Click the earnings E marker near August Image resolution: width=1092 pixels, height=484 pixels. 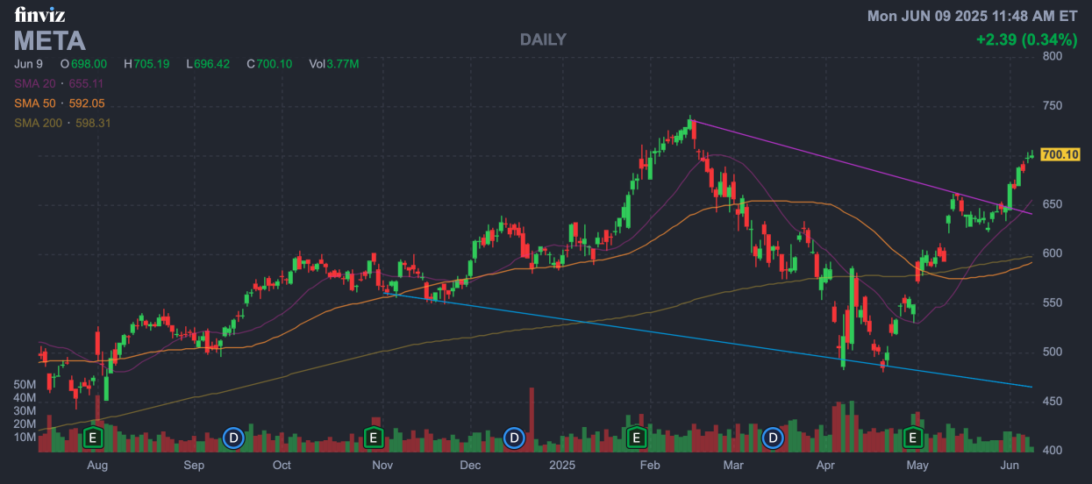[94, 437]
